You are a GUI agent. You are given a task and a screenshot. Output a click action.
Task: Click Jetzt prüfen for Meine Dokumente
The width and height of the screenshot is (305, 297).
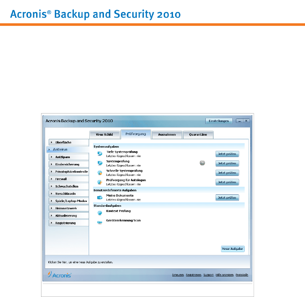pyautogui.click(x=227, y=198)
